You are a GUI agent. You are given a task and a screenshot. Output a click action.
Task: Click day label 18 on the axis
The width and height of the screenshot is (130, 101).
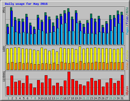[72, 98]
